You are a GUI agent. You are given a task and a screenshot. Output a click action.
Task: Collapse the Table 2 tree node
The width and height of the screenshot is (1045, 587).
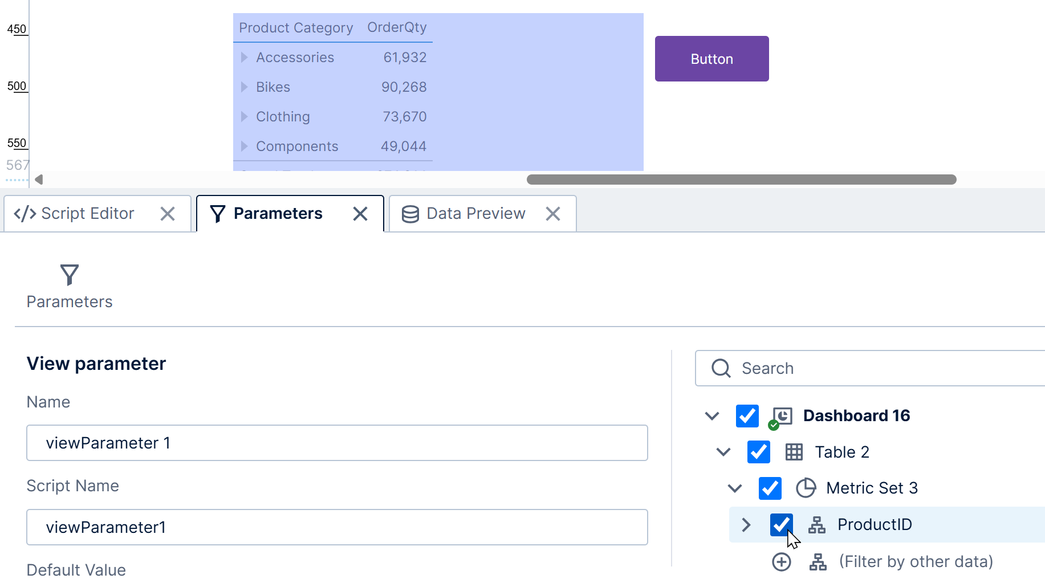pos(723,452)
